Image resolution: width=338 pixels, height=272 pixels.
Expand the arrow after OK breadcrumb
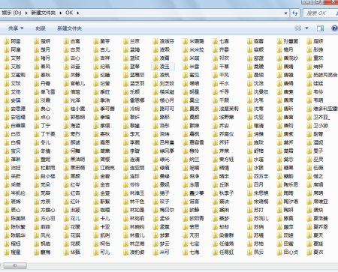click(x=78, y=13)
